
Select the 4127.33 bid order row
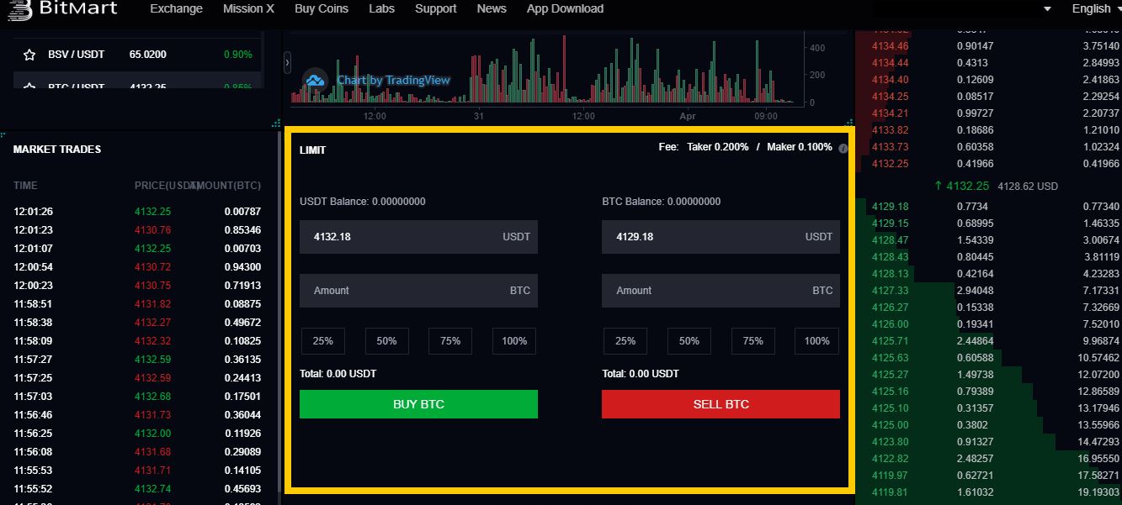[x=988, y=291]
